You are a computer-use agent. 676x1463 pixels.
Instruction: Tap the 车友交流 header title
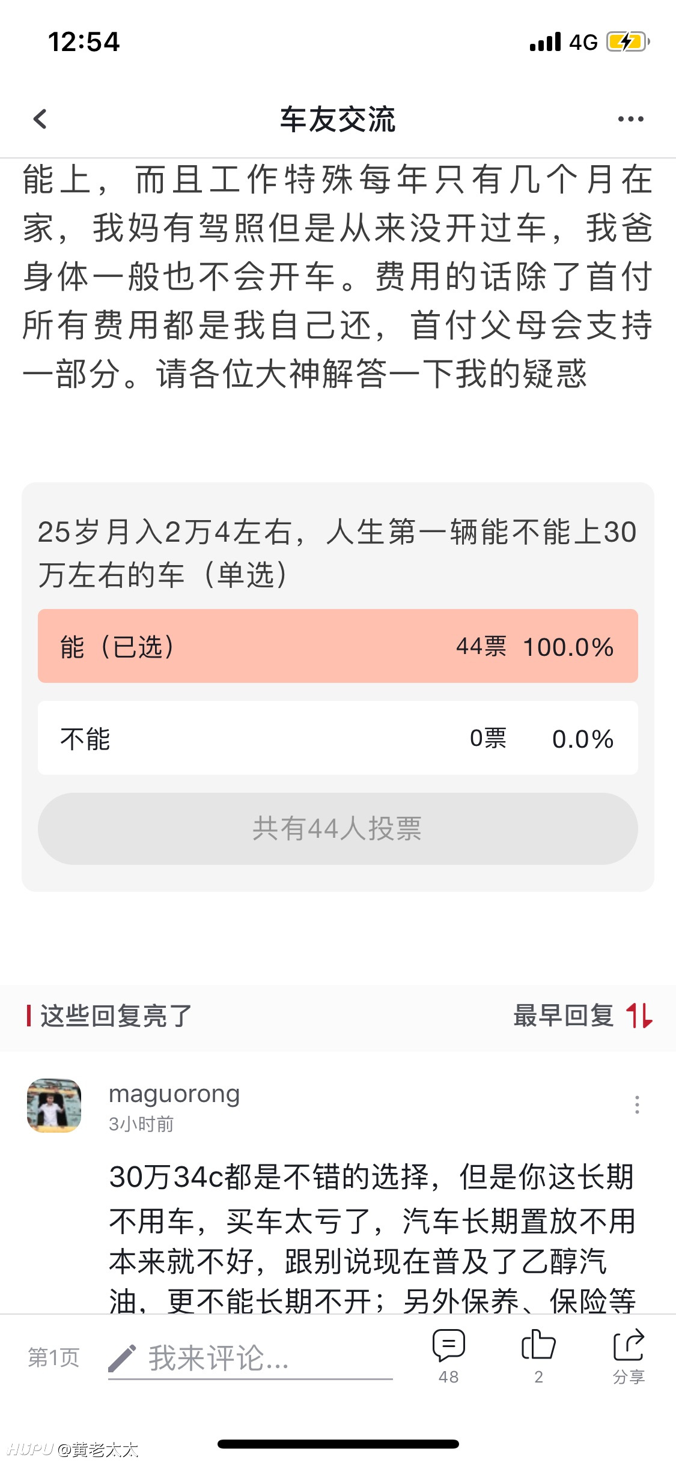[x=338, y=119]
